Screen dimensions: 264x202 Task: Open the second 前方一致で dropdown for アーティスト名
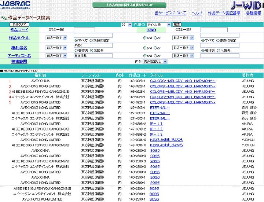click(183, 56)
